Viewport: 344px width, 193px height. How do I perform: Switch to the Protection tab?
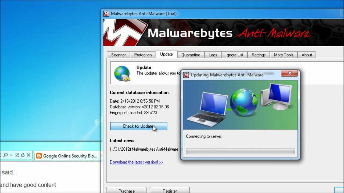[x=143, y=55]
